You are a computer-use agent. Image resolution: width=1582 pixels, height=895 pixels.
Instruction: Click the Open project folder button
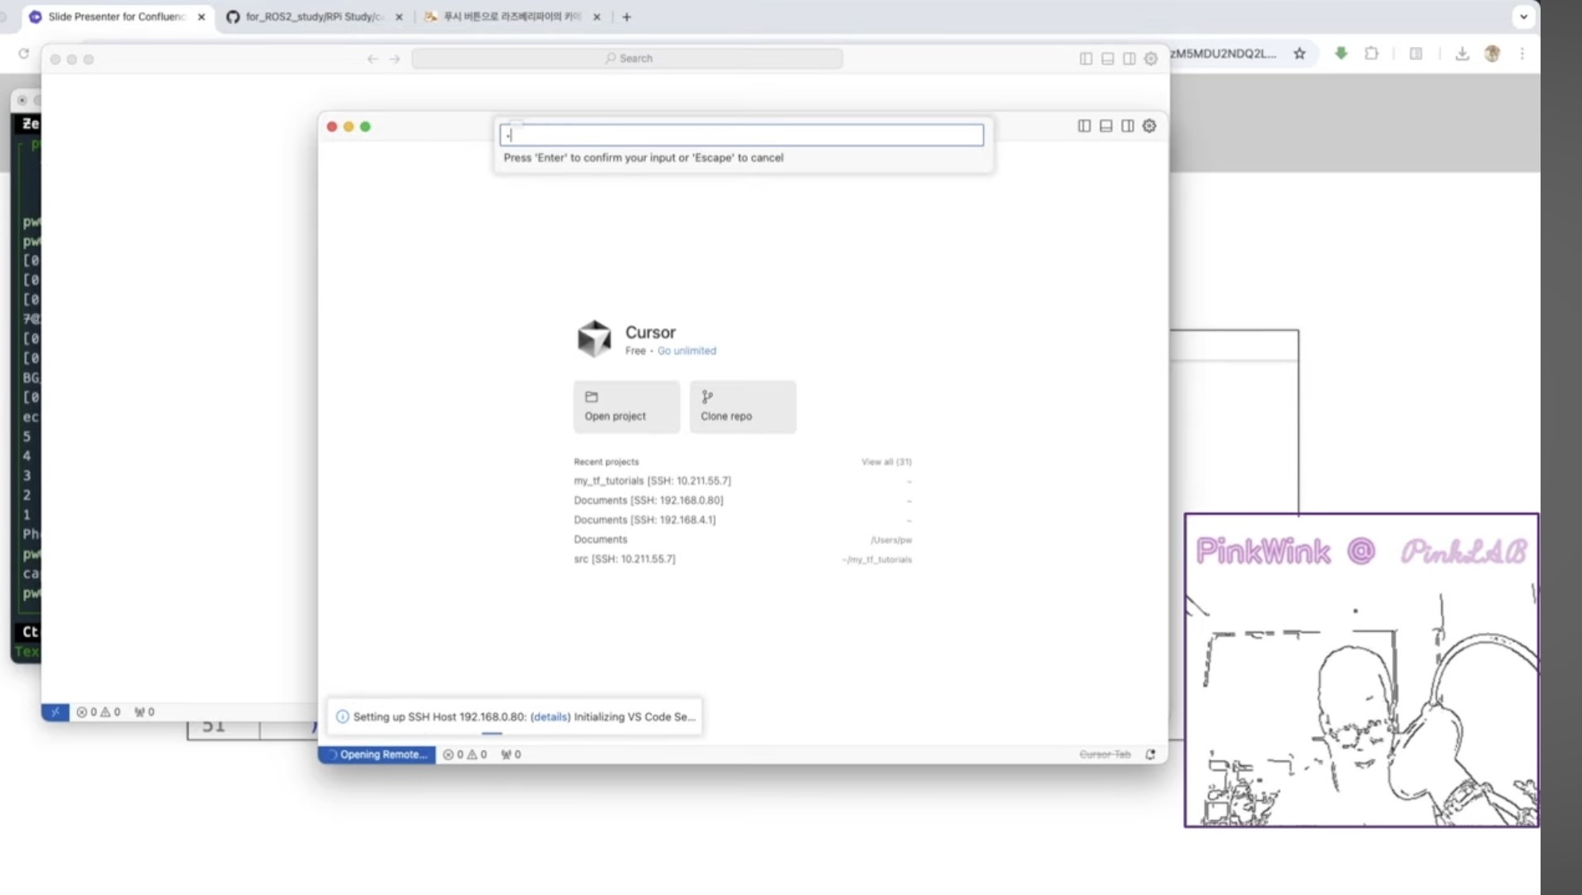pos(626,406)
